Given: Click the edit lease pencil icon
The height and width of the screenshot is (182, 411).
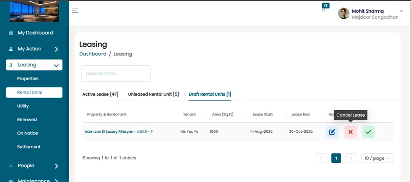Looking at the screenshot, I should (x=332, y=132).
